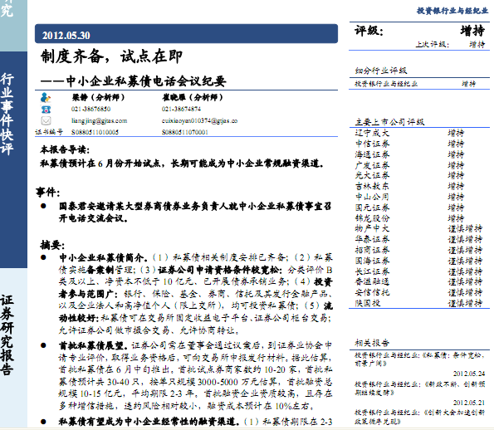Viewport: 494px width, 430px height.
Task: Click the 香溢融通 row
Action: [x=419, y=282]
